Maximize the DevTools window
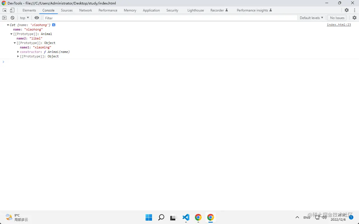359x224 pixels. [340, 3]
